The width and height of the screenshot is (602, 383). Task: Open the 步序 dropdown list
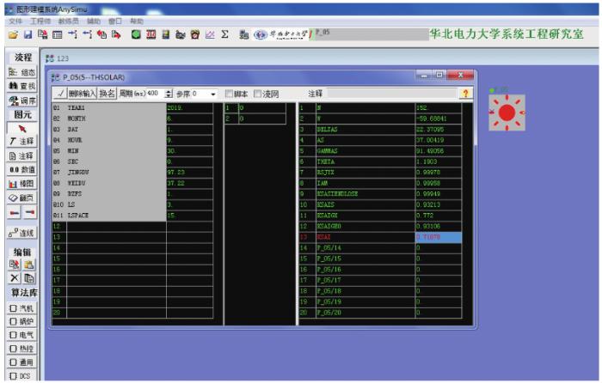pyautogui.click(x=212, y=94)
